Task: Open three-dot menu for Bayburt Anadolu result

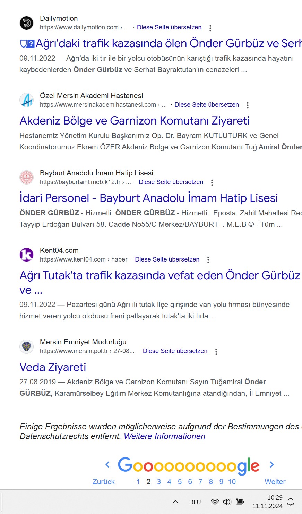Action: click(212, 183)
